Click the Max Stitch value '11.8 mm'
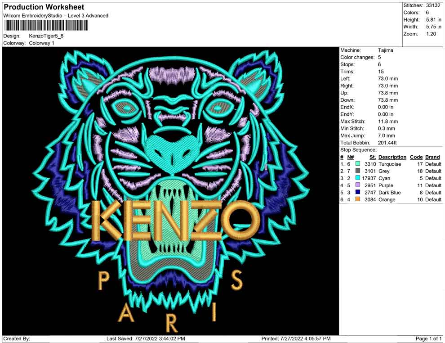This screenshot has width=445, height=343. point(387,122)
